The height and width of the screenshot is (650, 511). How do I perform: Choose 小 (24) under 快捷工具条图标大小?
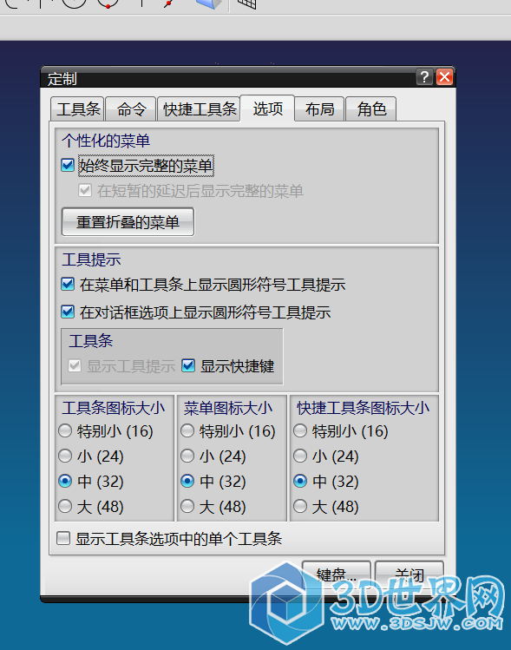(x=300, y=456)
